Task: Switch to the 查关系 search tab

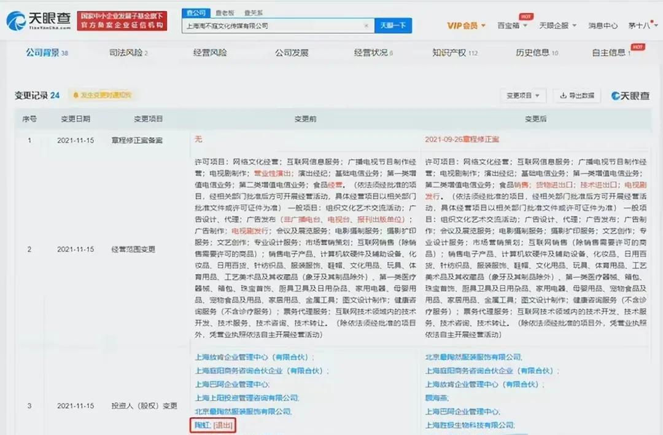Action: (254, 13)
